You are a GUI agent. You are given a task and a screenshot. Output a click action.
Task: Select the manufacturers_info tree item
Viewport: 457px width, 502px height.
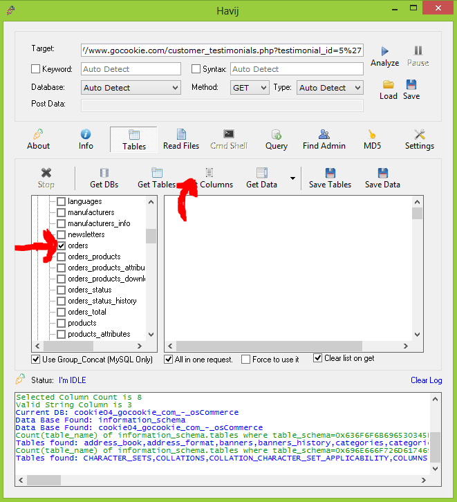[x=99, y=223]
